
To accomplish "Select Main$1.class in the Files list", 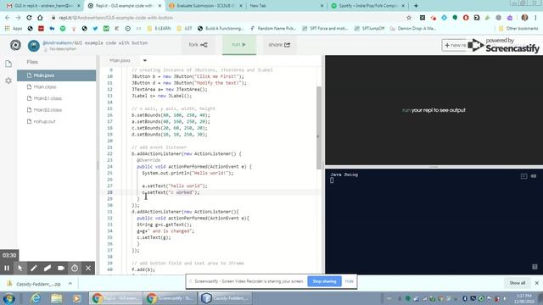I will [57, 98].
